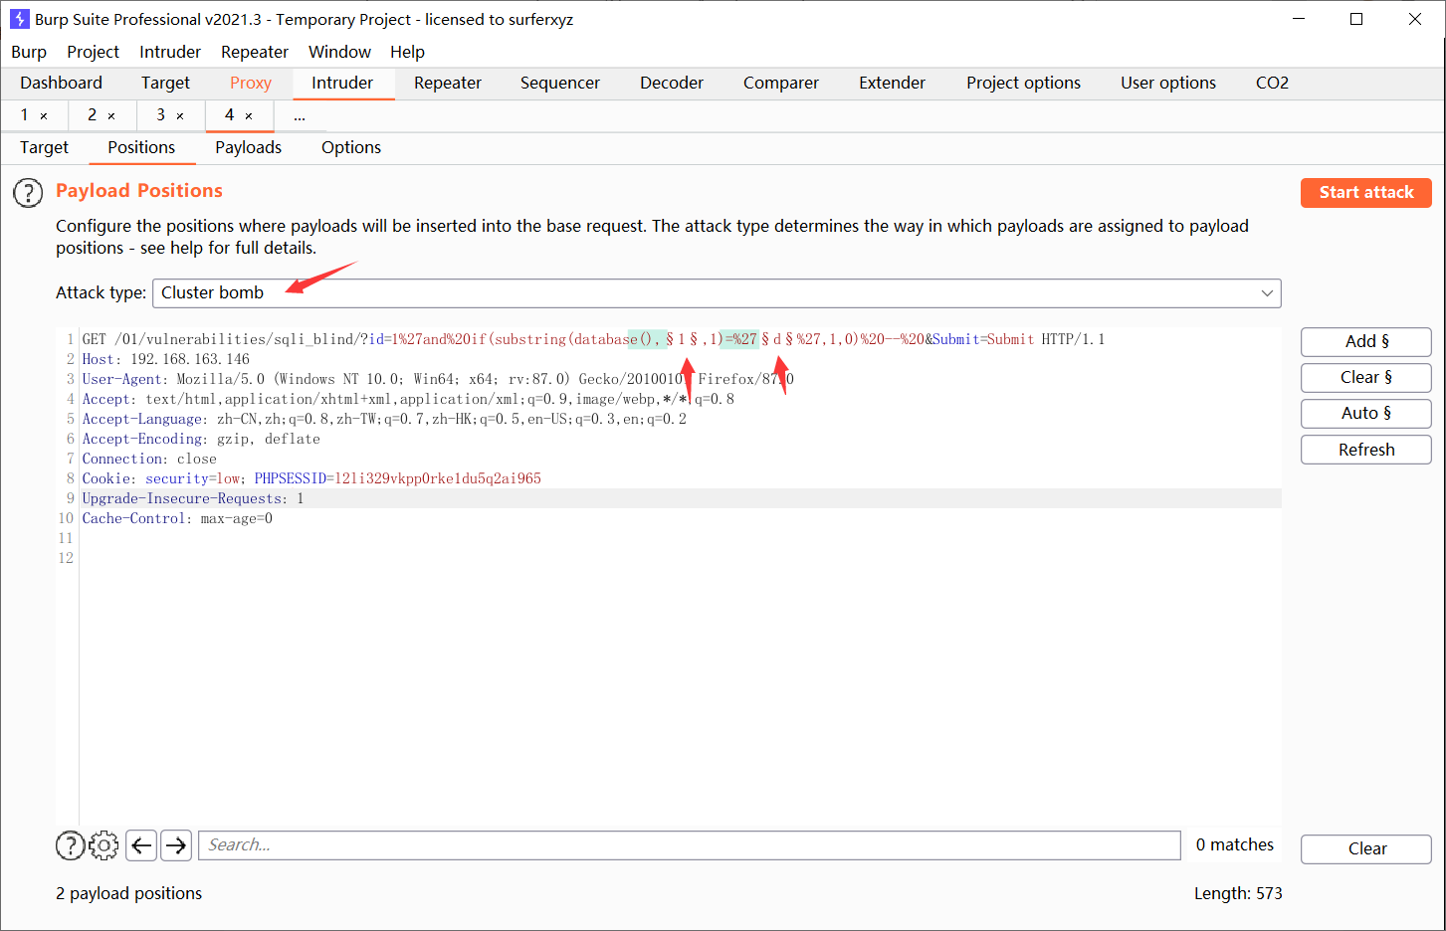The image size is (1446, 931).
Task: Switch to the Payloads sub-tab
Action: (249, 147)
